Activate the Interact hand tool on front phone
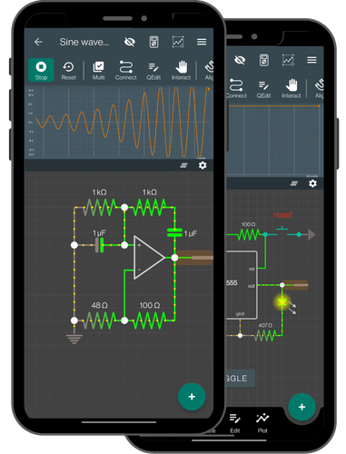The image size is (346, 454). 181,71
